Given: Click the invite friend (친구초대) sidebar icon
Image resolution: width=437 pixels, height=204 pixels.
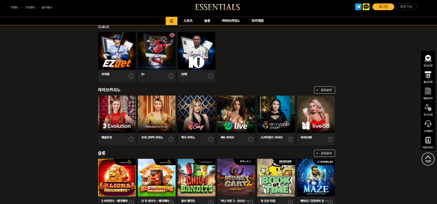Looking at the screenshot, I should click(428, 110).
